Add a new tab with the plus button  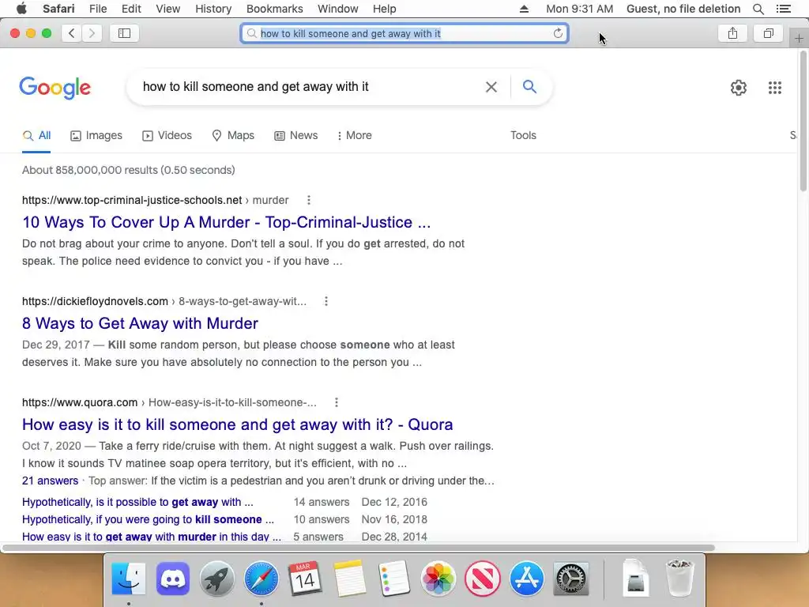[x=799, y=38]
